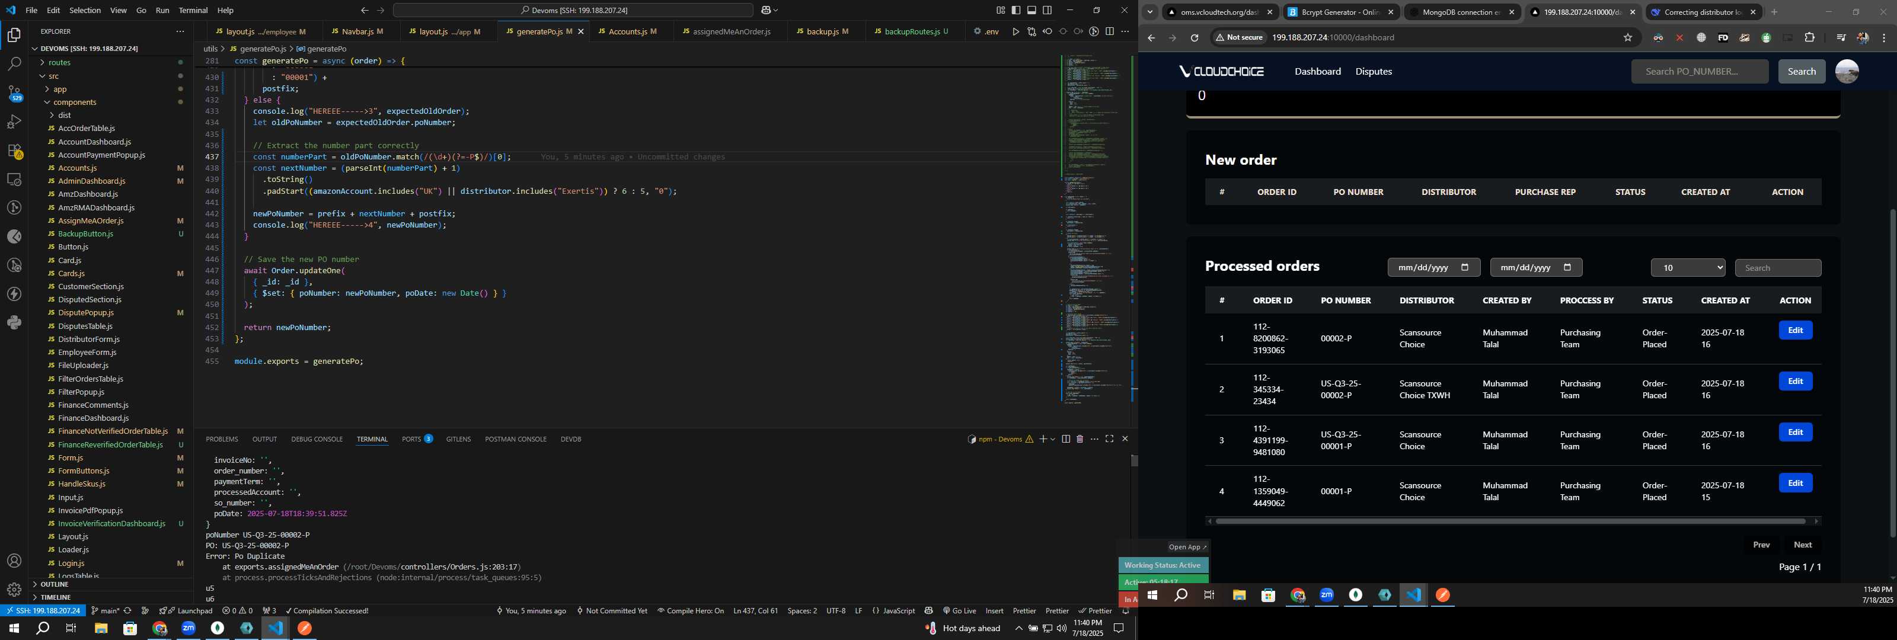Maximize the terminal panel size
The image size is (1897, 640).
pos(1110,439)
